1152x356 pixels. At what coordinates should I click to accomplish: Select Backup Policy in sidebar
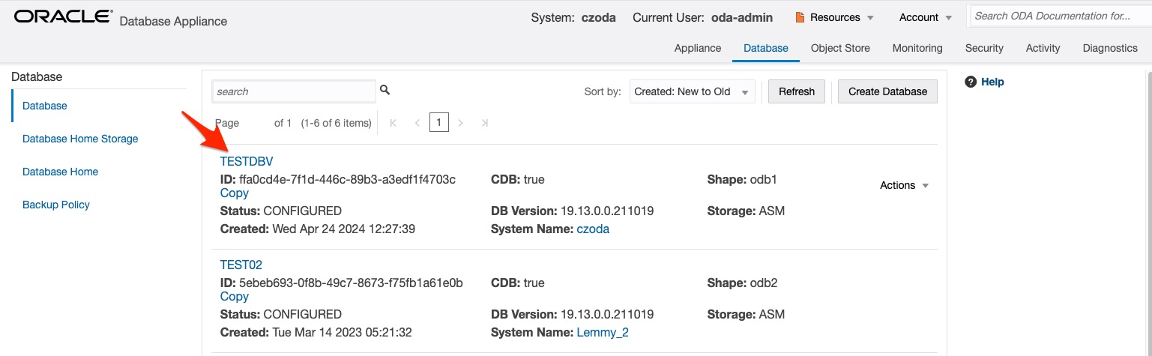tap(56, 205)
